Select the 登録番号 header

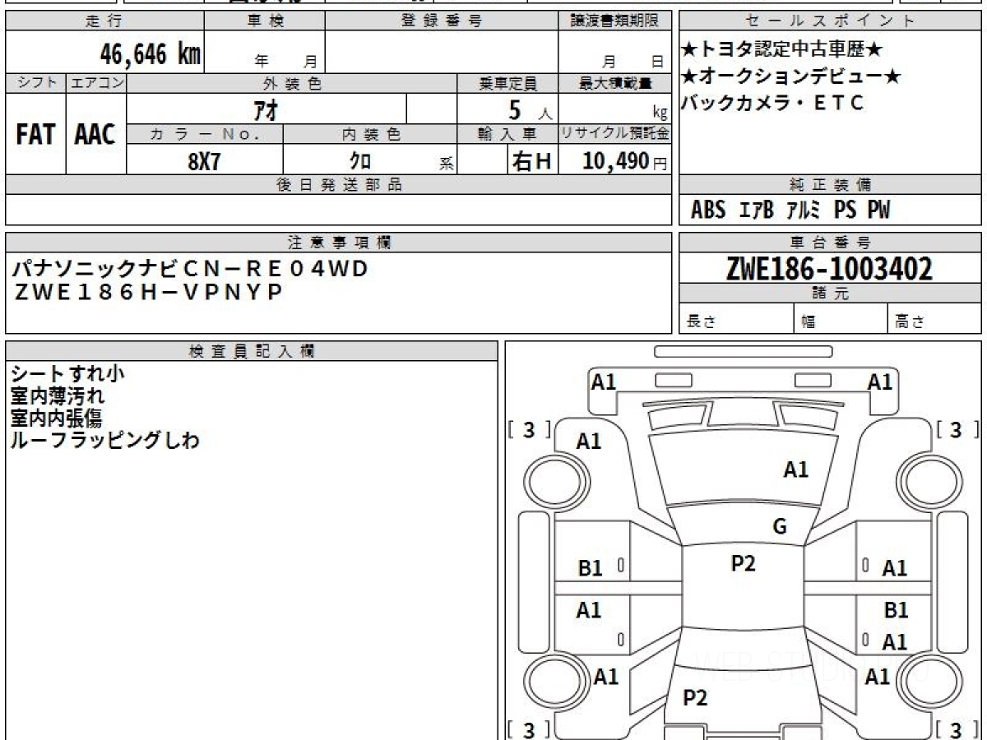click(442, 21)
